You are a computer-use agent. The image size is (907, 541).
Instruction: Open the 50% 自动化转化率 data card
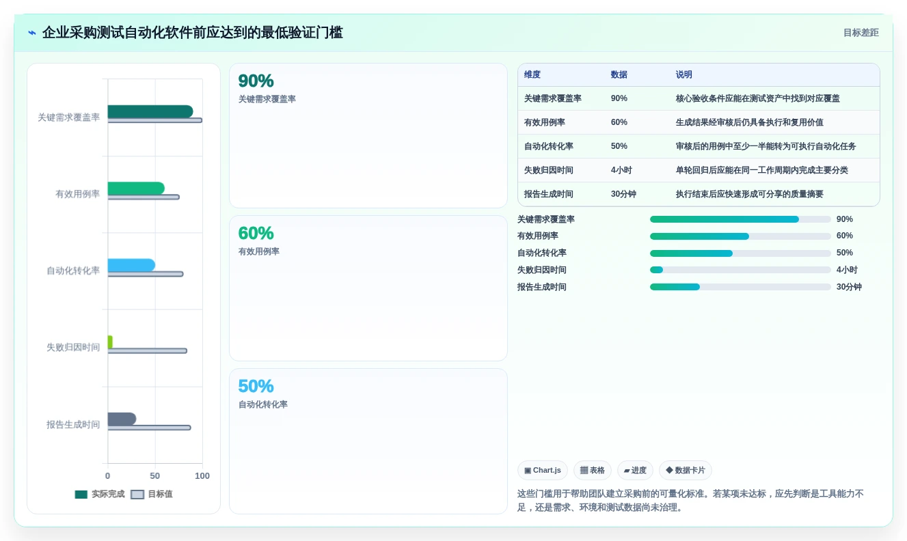(x=368, y=441)
